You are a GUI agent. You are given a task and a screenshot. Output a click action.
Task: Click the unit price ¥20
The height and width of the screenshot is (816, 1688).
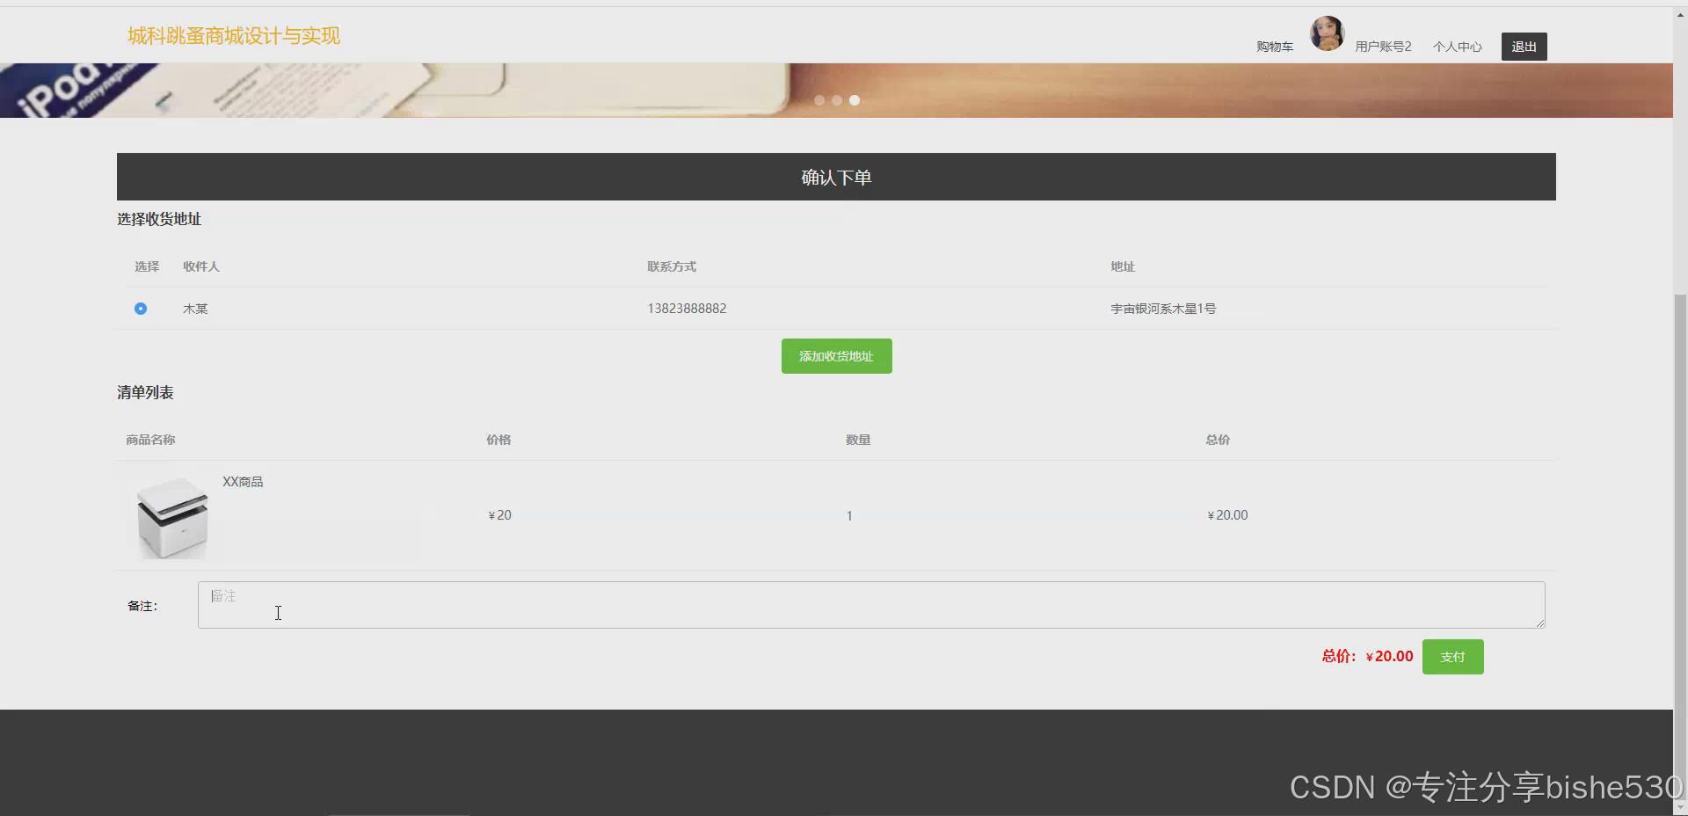pyautogui.click(x=499, y=515)
